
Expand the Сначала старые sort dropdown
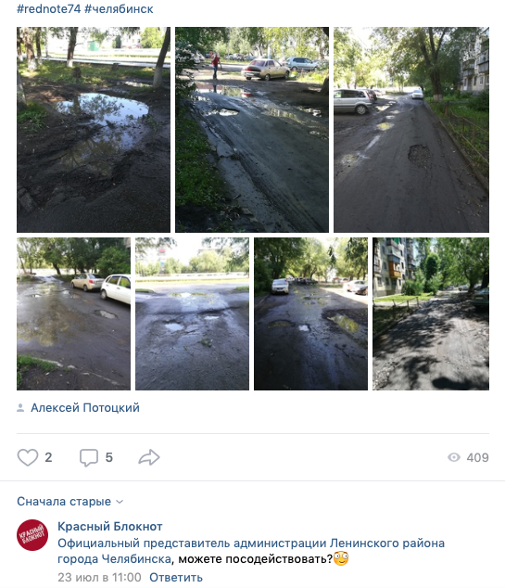coord(70,502)
